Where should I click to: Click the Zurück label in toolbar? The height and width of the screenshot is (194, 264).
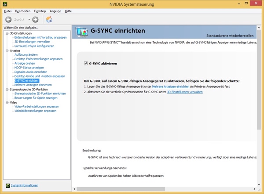19,19
